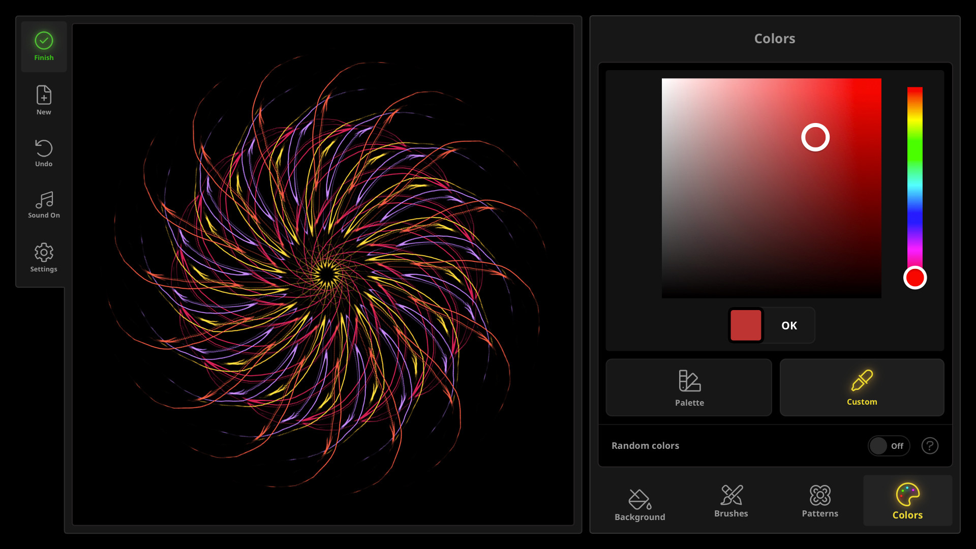The height and width of the screenshot is (549, 976).
Task: Switch to the Background tab
Action: click(x=639, y=503)
